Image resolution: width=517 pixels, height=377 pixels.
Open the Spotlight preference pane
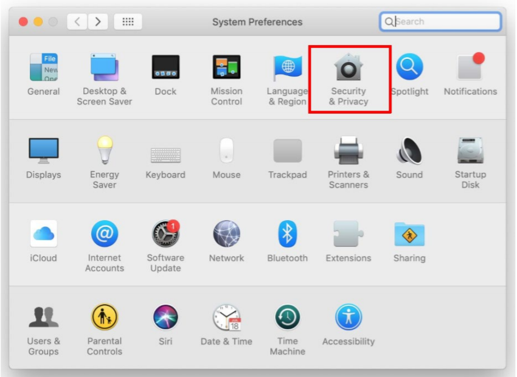tap(409, 68)
